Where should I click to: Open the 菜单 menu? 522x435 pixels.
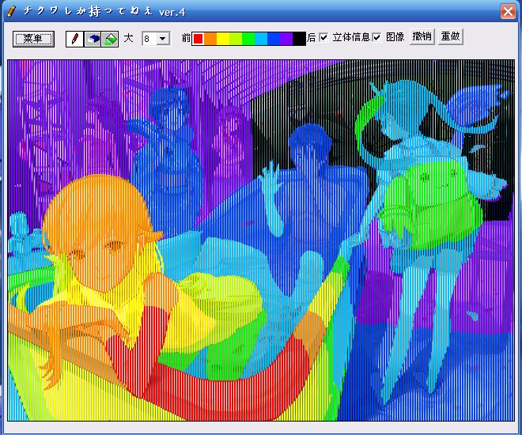[x=33, y=39]
